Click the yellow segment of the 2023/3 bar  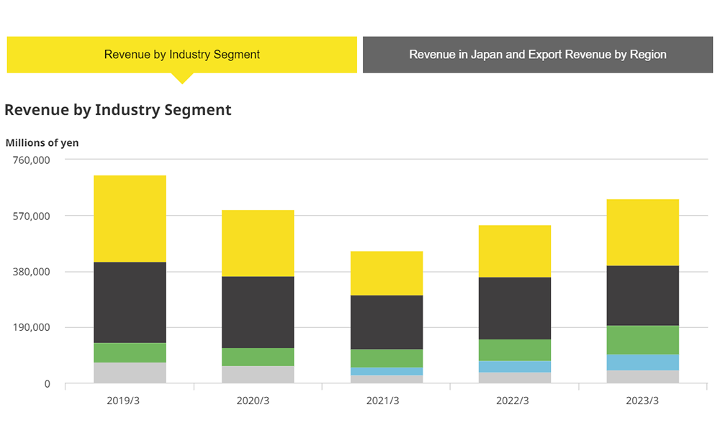[642, 232]
